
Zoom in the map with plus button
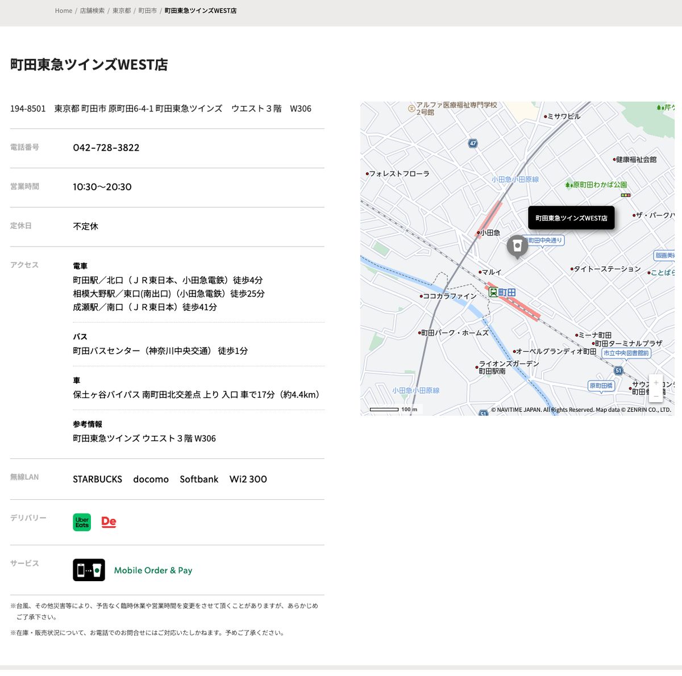click(x=656, y=382)
